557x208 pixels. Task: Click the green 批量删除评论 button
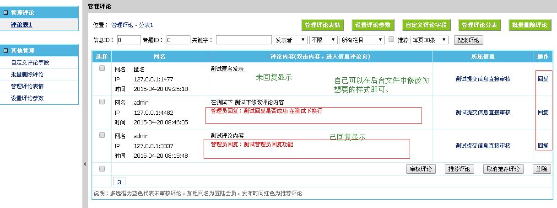point(530,25)
